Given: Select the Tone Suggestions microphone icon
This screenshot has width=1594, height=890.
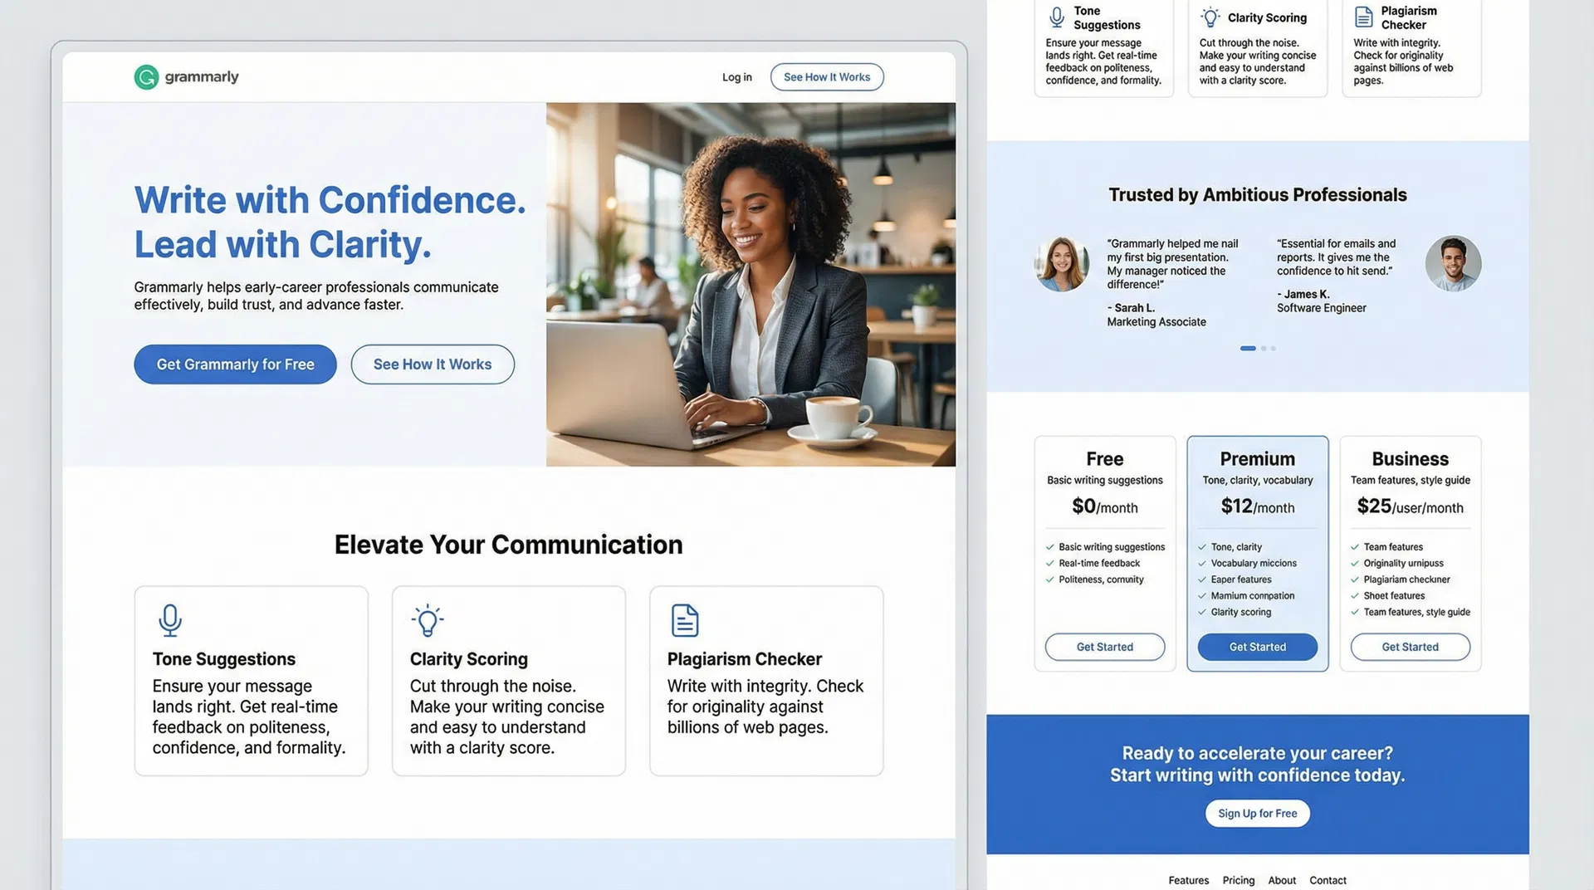Looking at the screenshot, I should [x=169, y=619].
